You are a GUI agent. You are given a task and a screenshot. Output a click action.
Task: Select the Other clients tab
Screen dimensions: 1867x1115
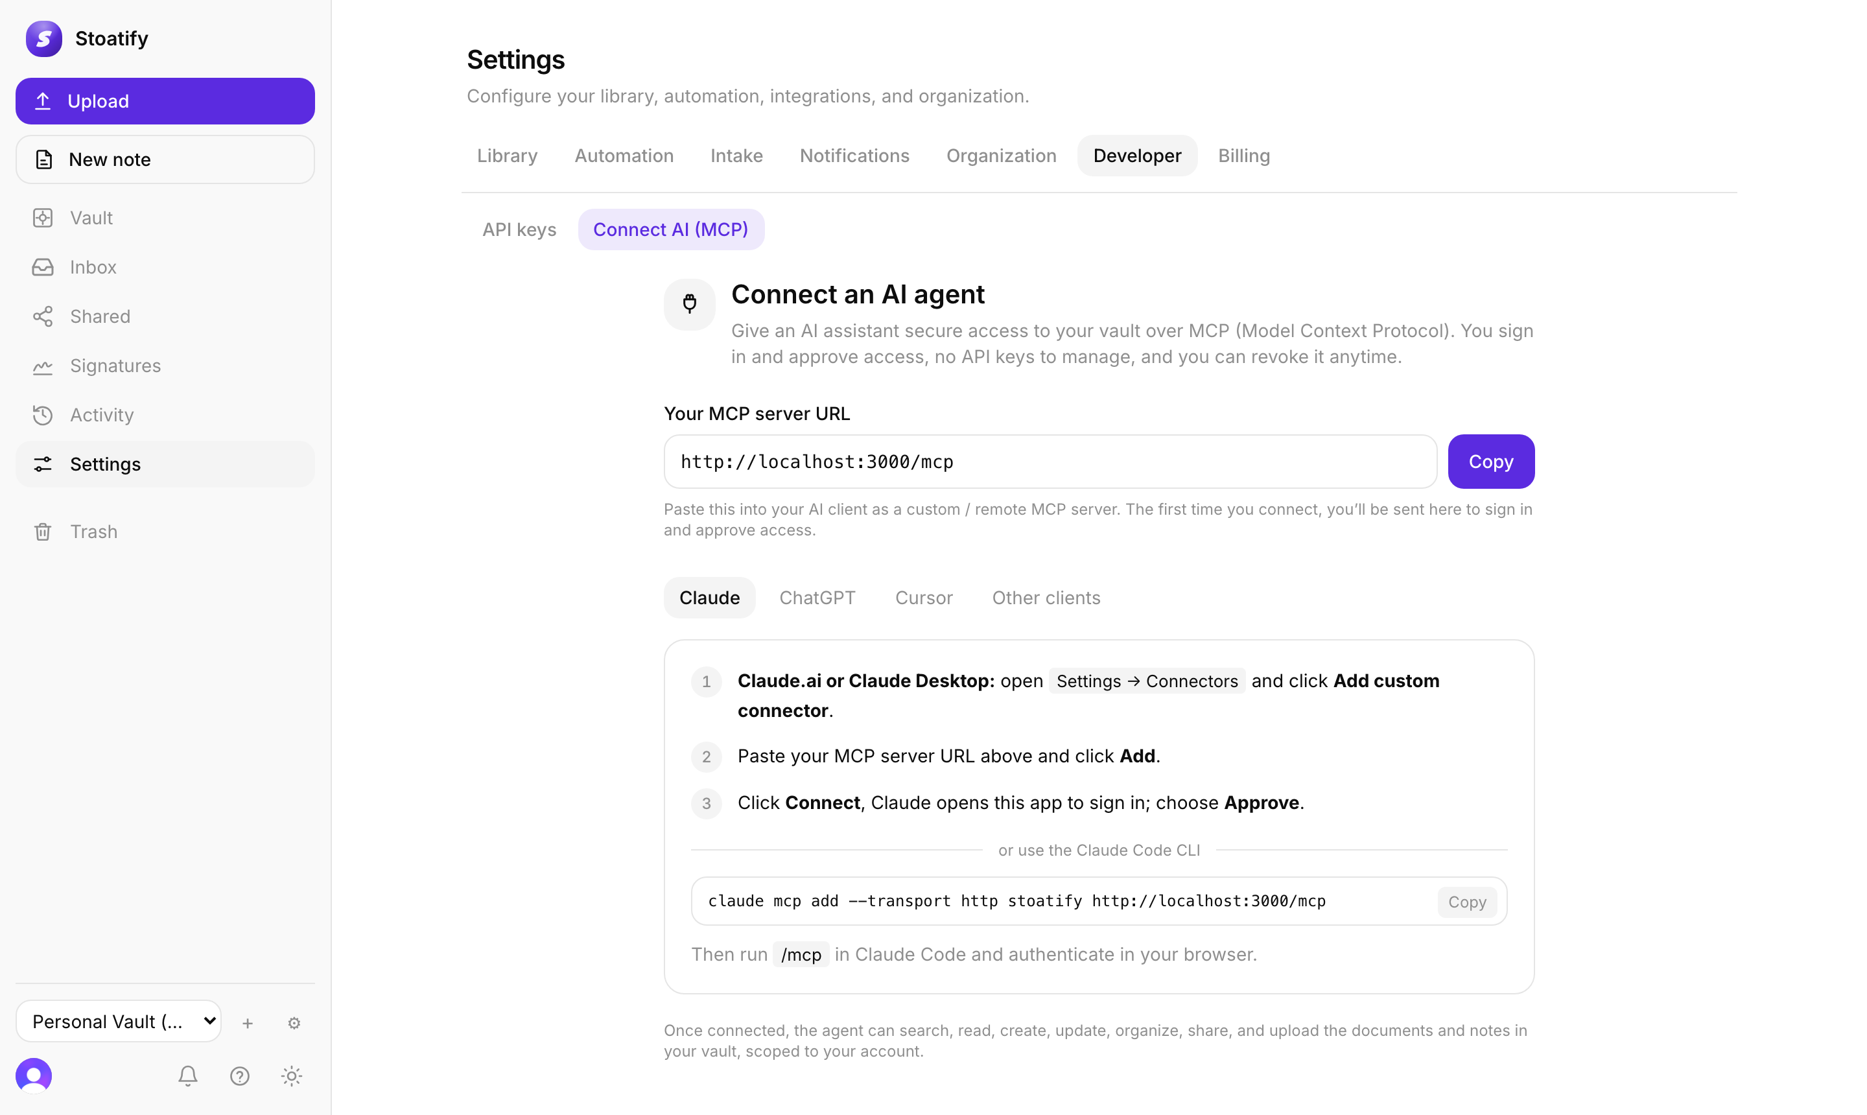click(x=1046, y=597)
